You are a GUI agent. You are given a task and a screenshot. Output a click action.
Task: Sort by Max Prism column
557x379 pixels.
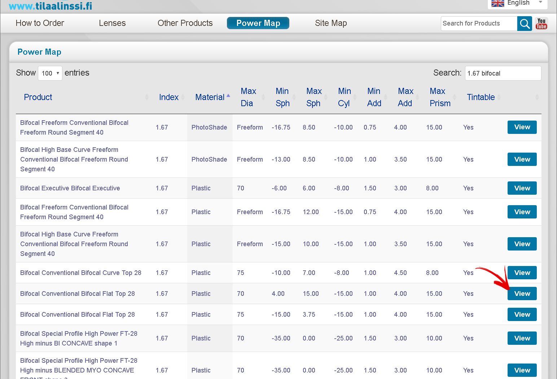(440, 97)
